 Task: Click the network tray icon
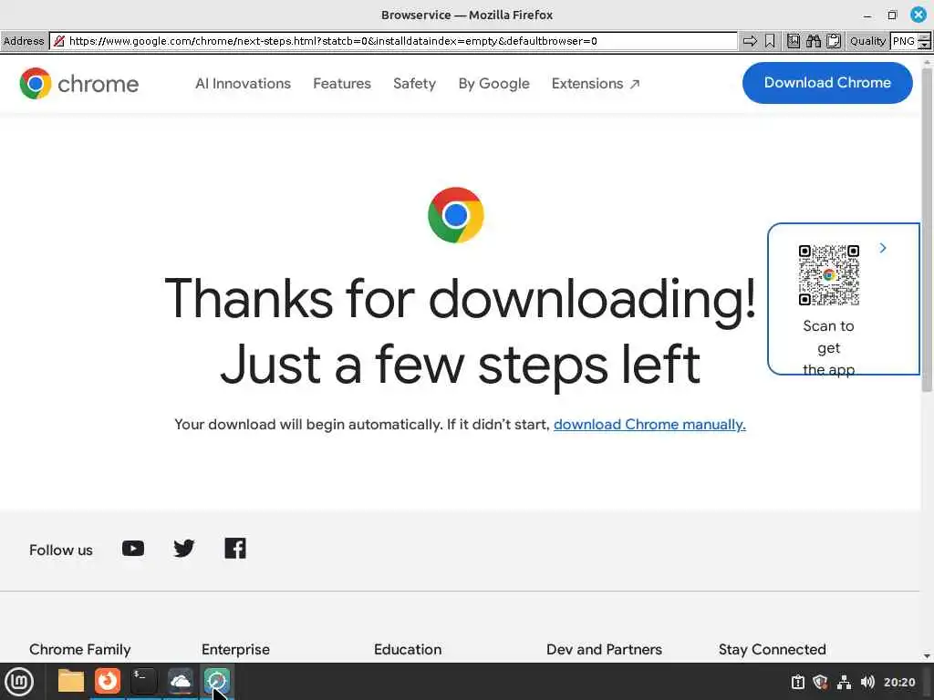844,682
